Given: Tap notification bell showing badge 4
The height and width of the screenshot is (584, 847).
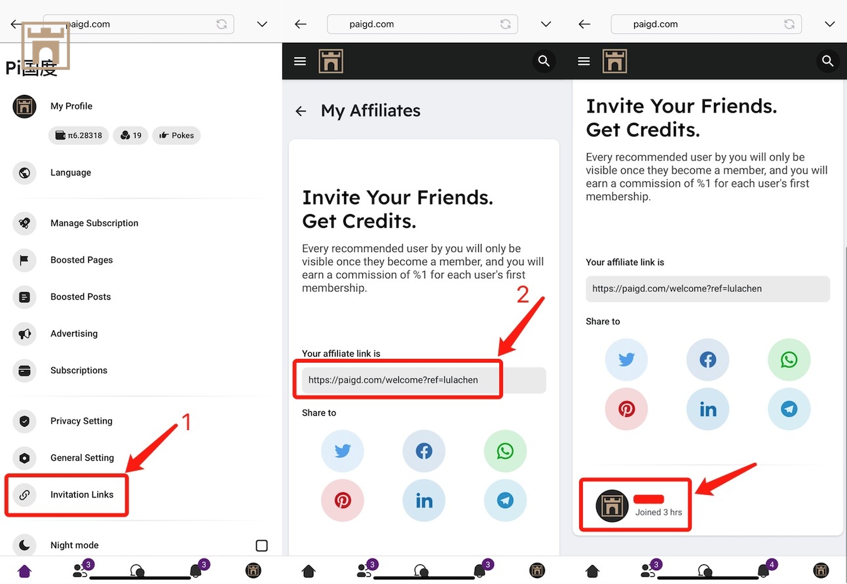Looking at the screenshot, I should [764, 570].
